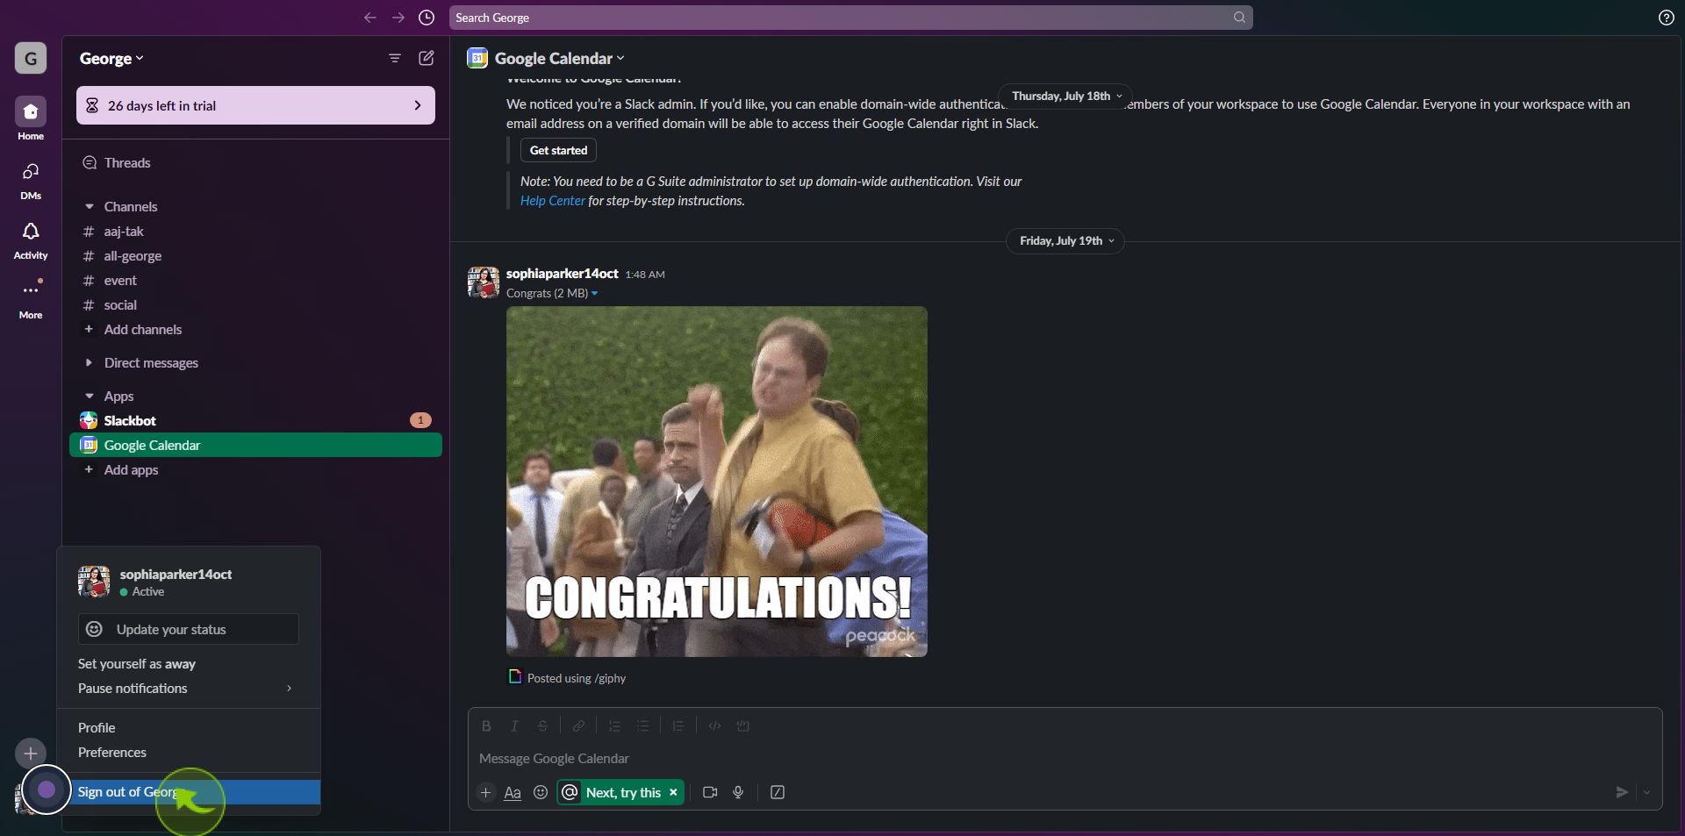Viewport: 1685px width, 836px height.
Task: Click the search magnifier icon
Action: pos(1239,18)
